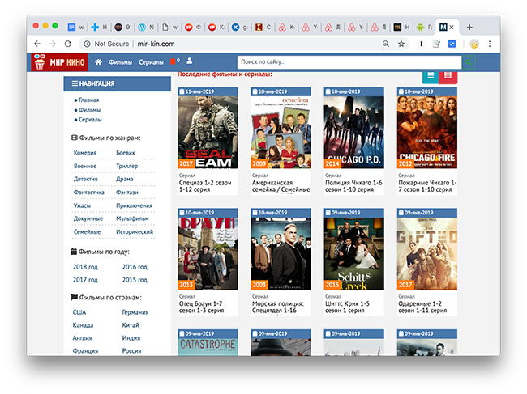Image resolution: width=527 pixels, height=394 pixels.
Task: Switch to grid view layout
Action: [x=448, y=75]
